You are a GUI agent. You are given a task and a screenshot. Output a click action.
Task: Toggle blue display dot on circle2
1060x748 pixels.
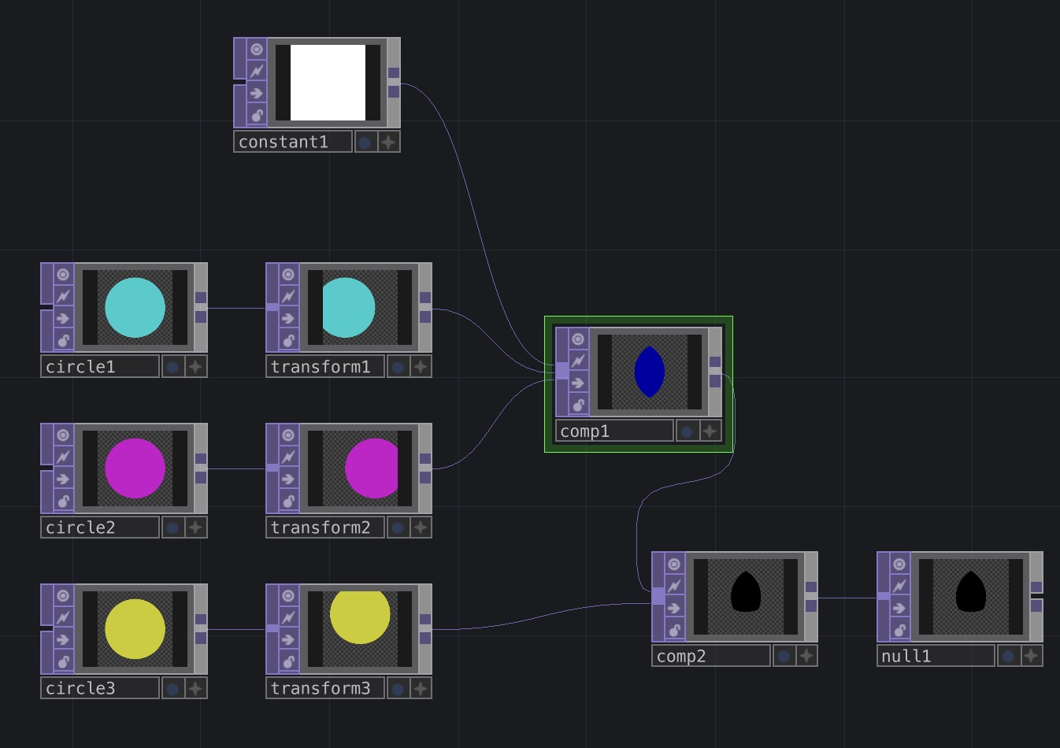click(x=172, y=528)
